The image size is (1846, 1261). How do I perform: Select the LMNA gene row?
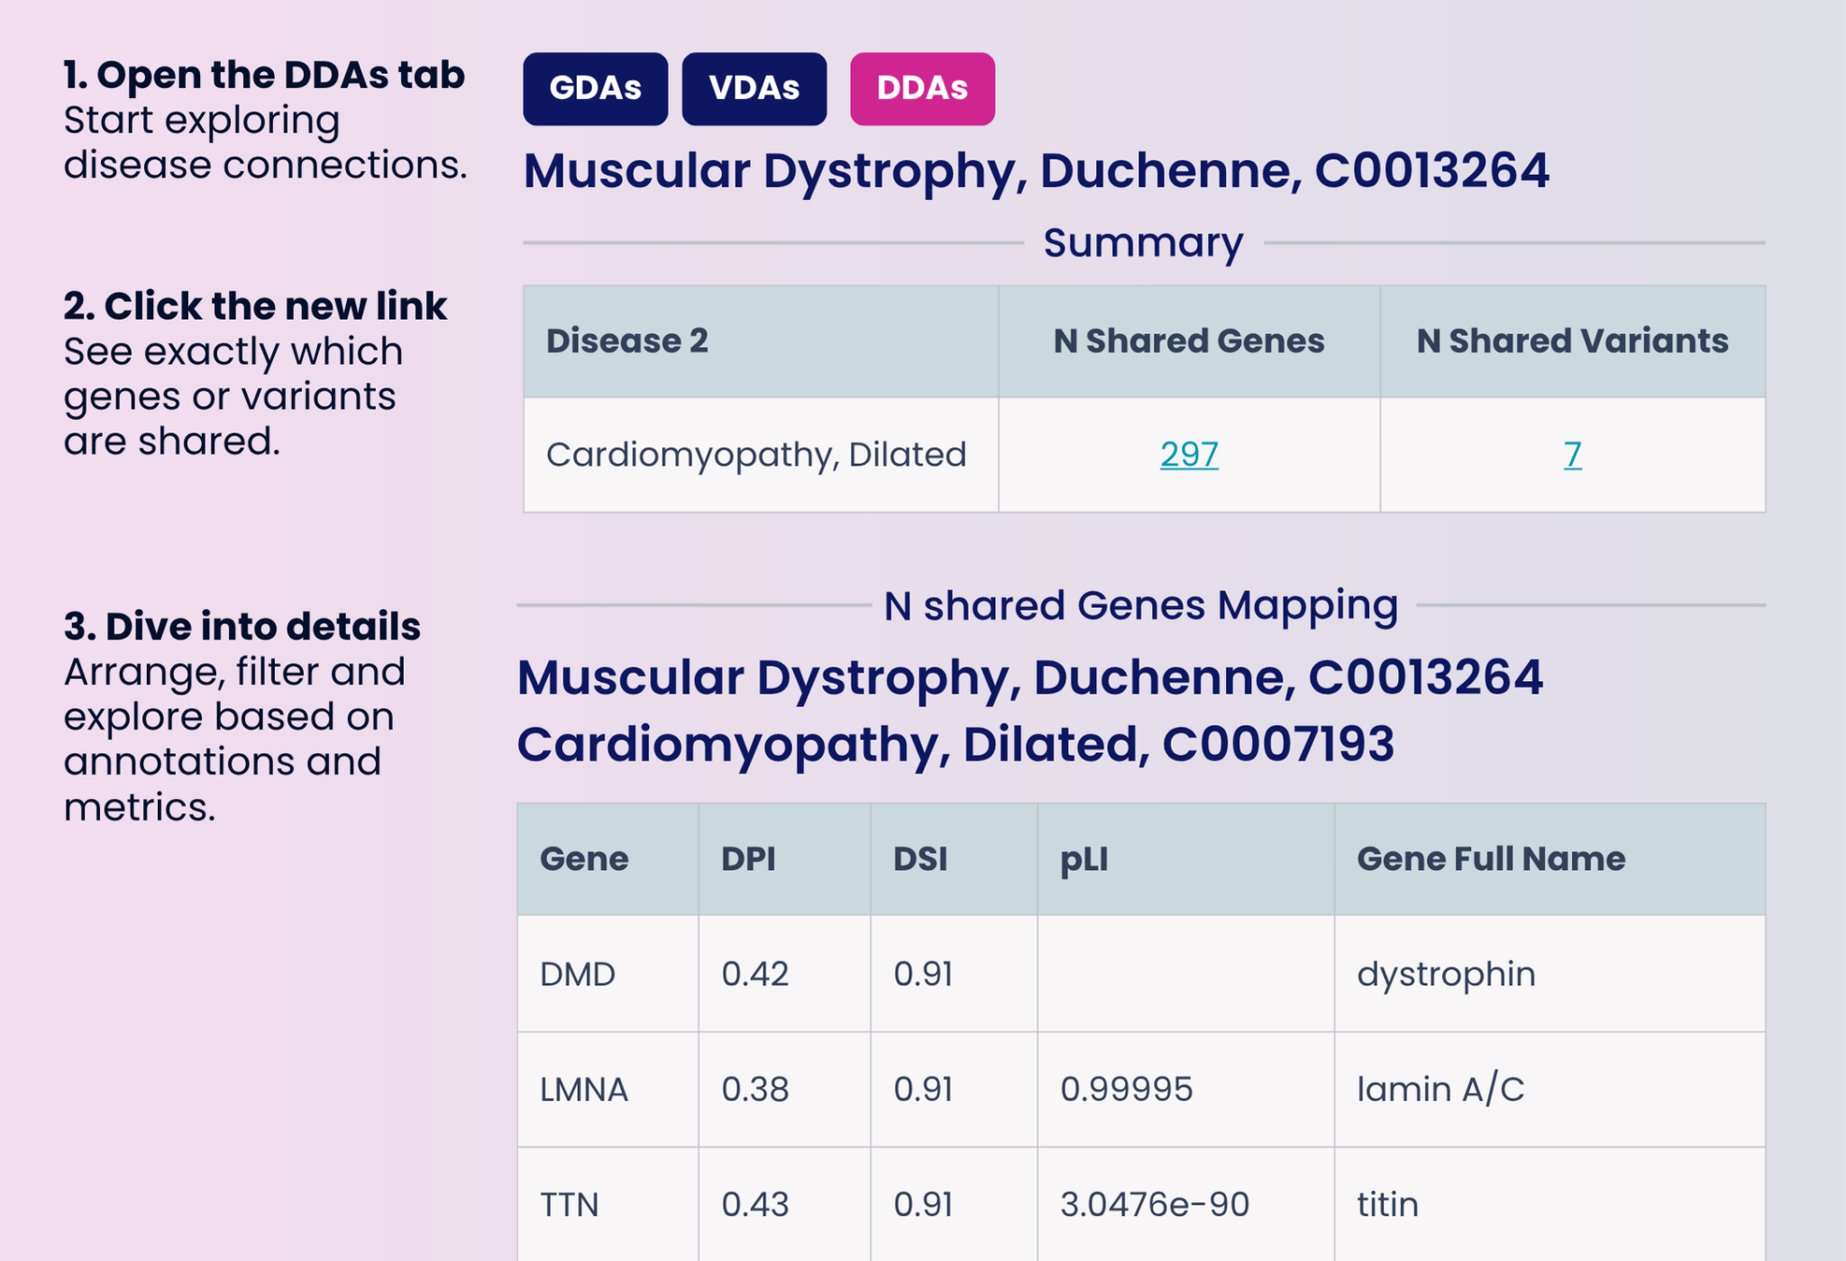click(583, 1089)
